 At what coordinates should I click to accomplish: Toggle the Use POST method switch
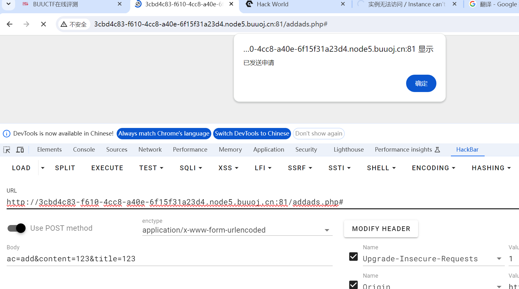tap(16, 228)
